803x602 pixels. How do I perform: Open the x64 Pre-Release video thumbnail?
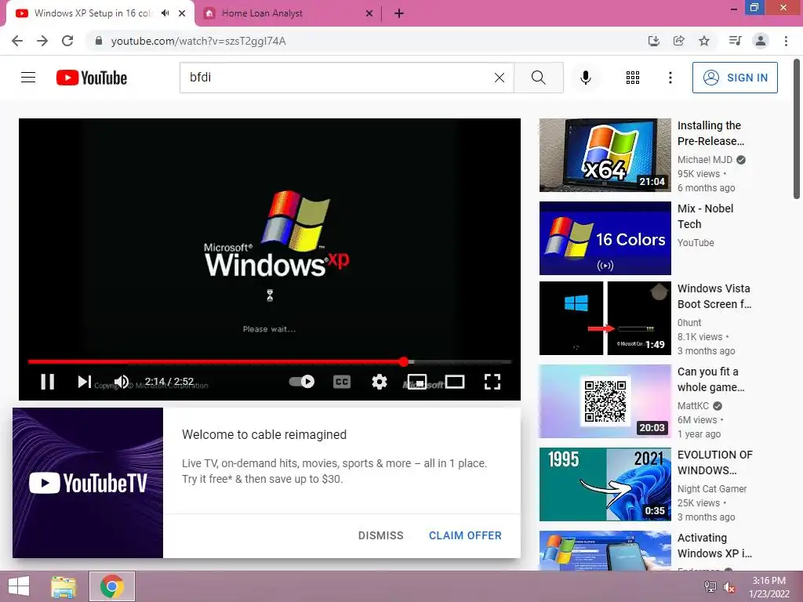point(605,155)
